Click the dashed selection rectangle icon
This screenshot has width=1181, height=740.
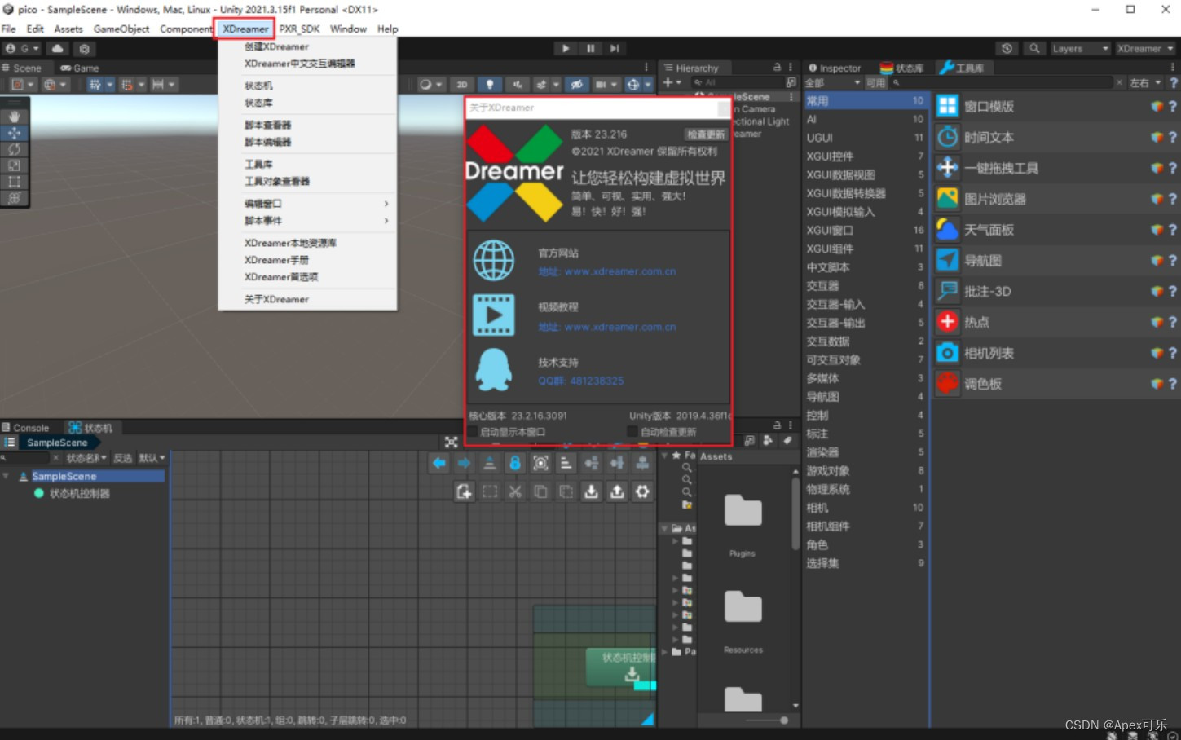pyautogui.click(x=489, y=491)
